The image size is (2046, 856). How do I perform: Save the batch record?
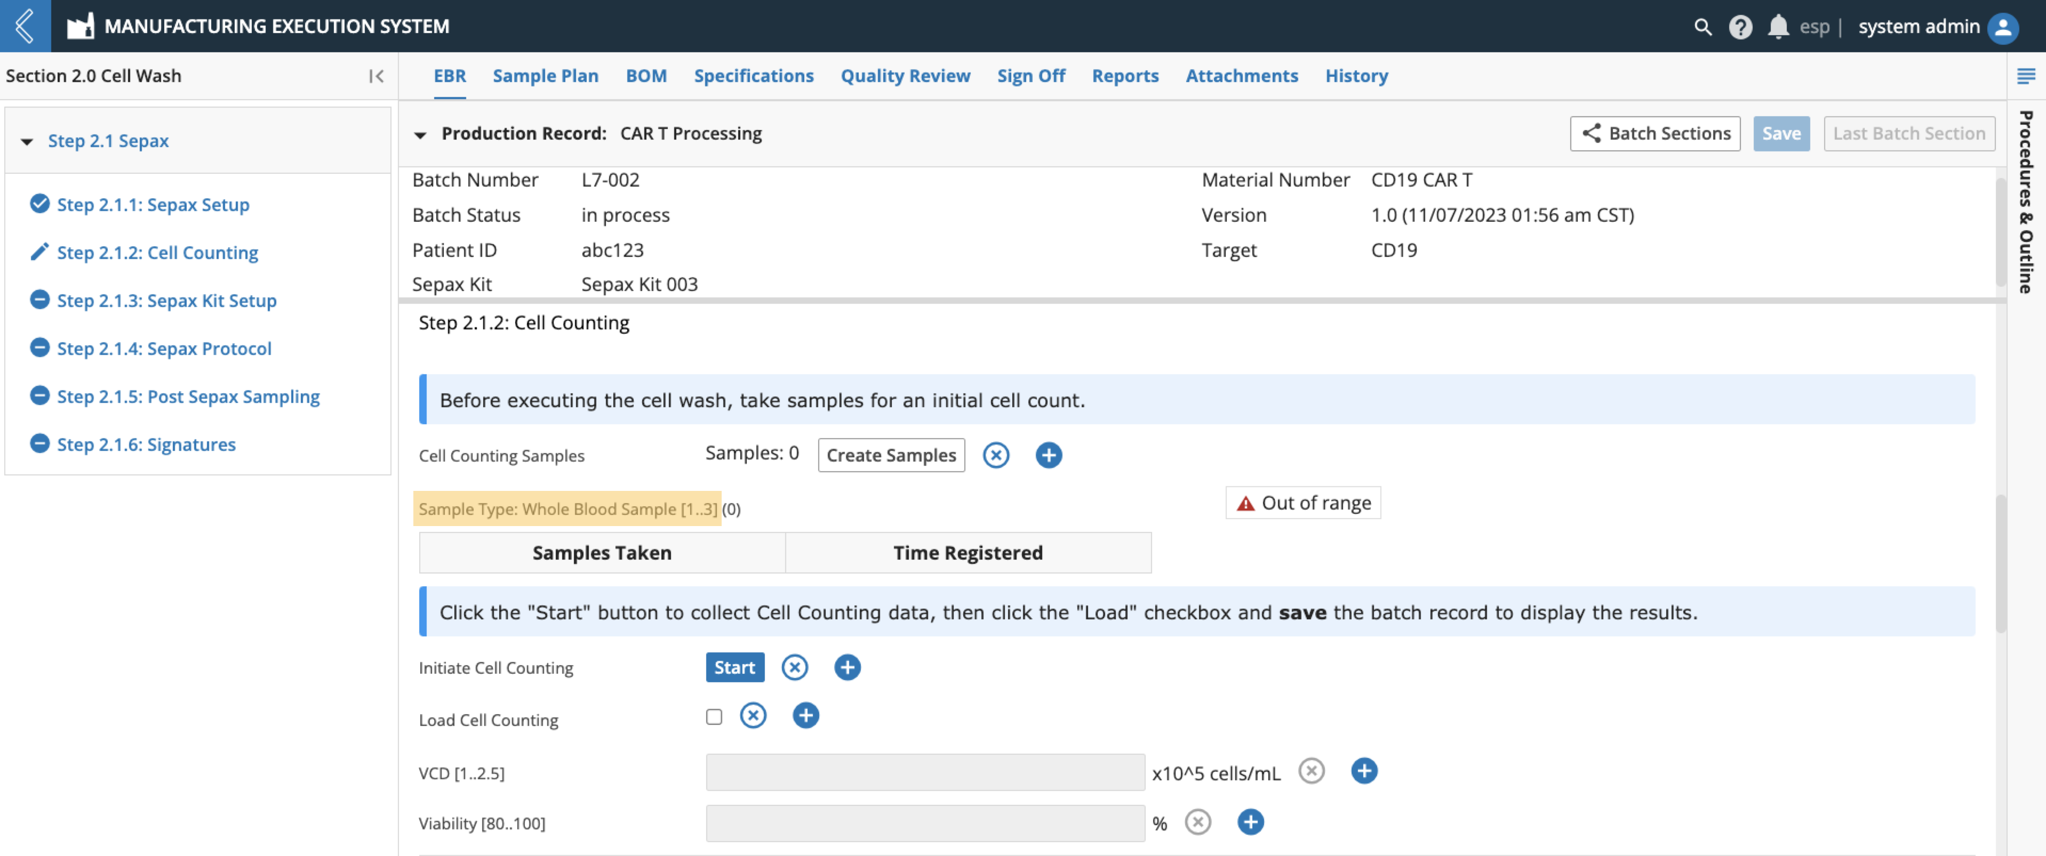click(x=1781, y=133)
